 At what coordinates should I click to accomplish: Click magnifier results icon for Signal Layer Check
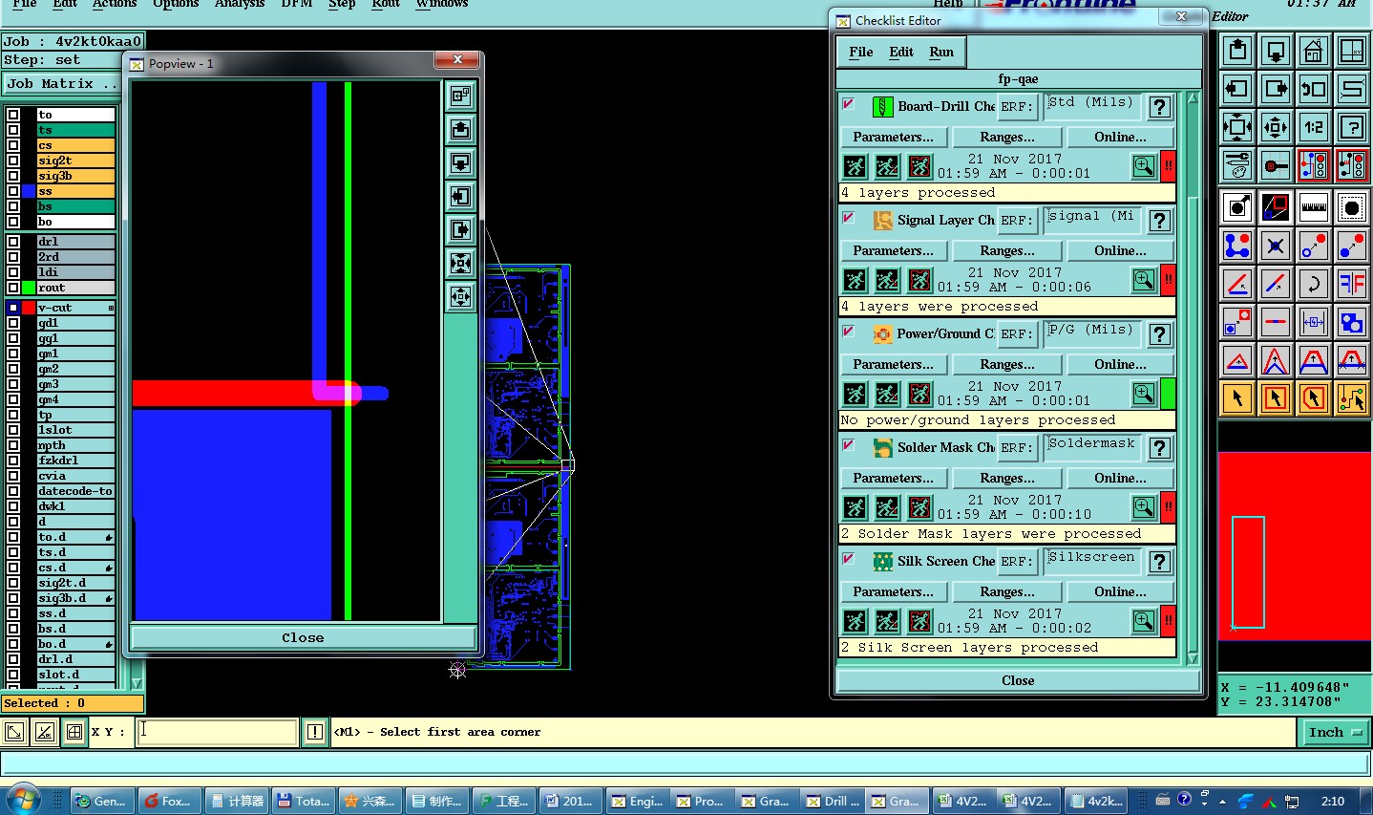[1144, 280]
